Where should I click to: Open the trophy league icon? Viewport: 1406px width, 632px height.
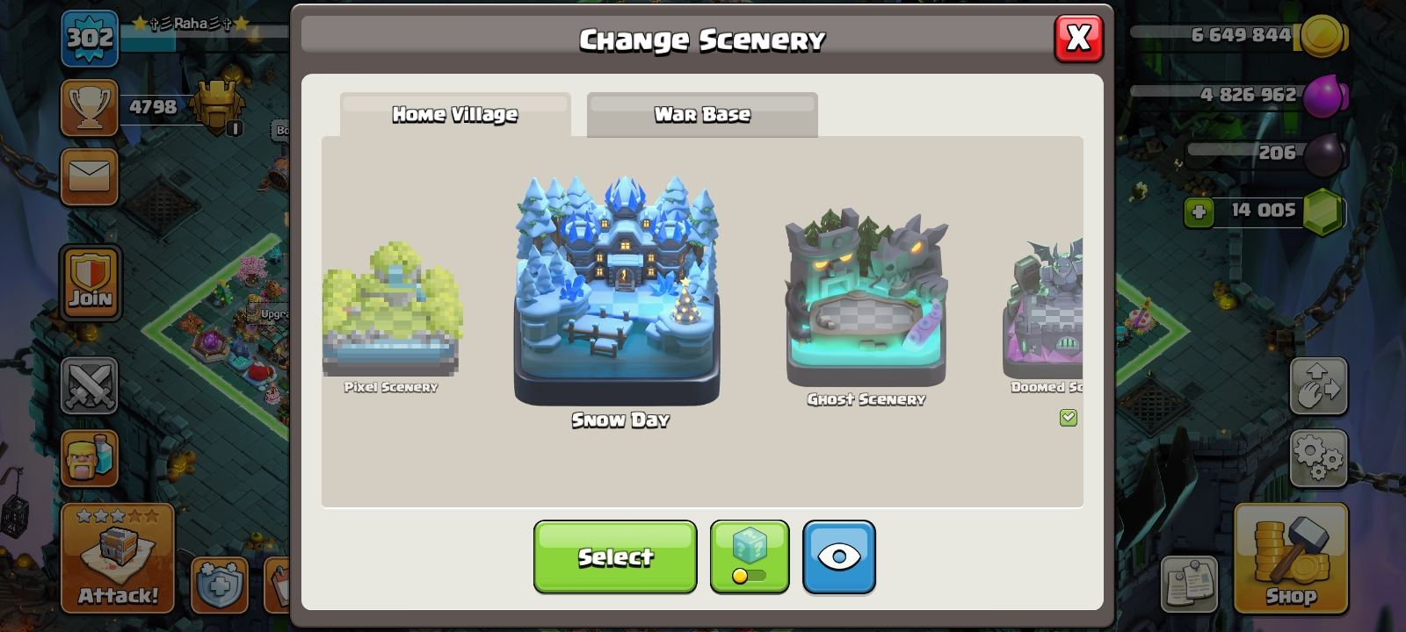pos(89,108)
